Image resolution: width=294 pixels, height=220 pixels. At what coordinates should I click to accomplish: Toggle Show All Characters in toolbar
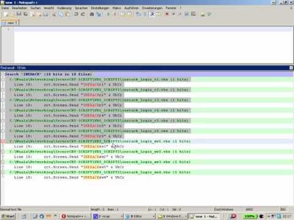(145, 14)
